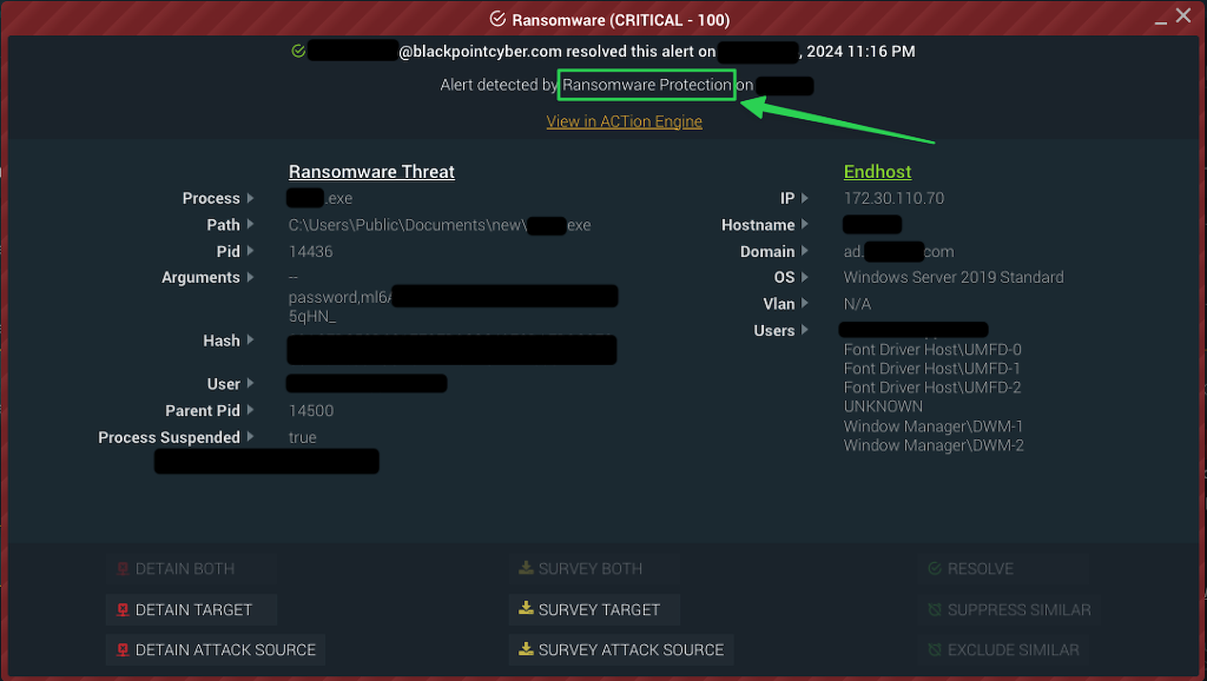Image resolution: width=1207 pixels, height=681 pixels.
Task: Click the download icon on Survey Attack Source
Action: 526,648
